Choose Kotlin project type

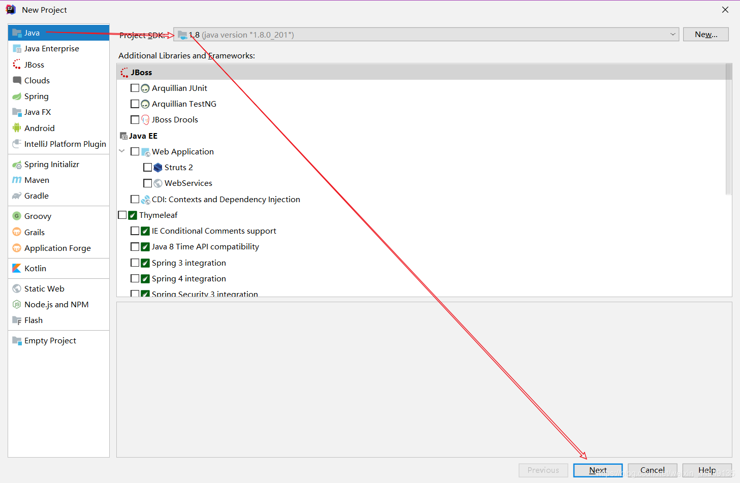click(58, 268)
